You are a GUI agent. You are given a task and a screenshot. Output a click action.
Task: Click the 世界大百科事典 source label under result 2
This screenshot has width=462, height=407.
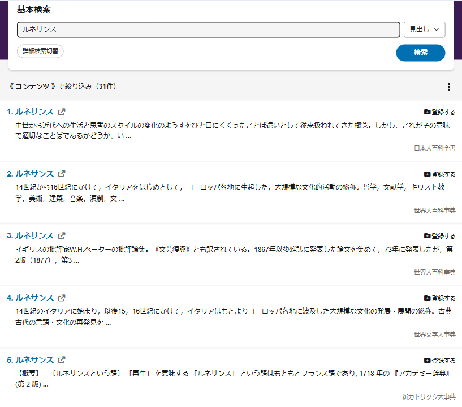pyautogui.click(x=435, y=210)
